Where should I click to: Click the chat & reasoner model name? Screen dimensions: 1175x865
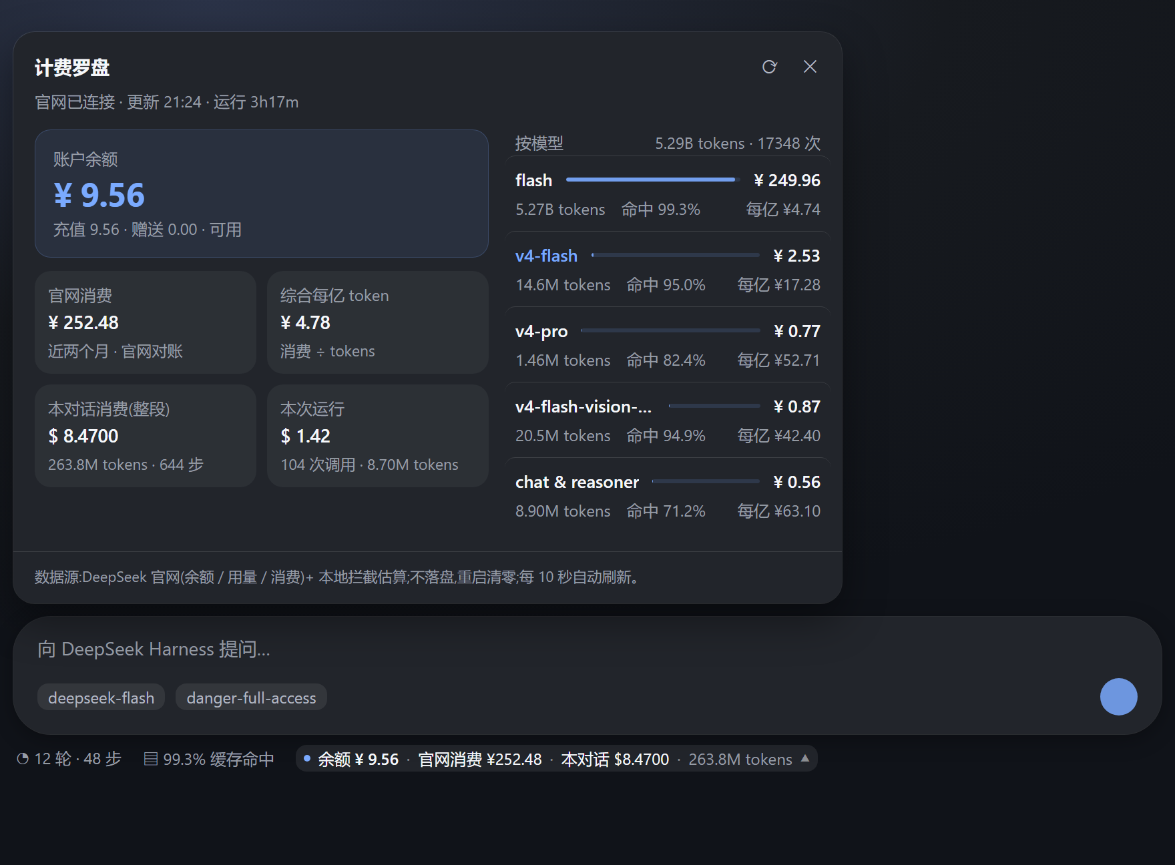pos(577,482)
